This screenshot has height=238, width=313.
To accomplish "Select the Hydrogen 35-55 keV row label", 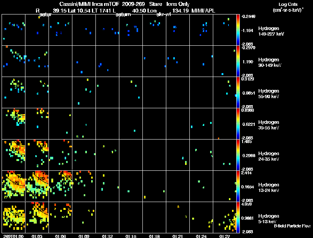I will [269, 125].
